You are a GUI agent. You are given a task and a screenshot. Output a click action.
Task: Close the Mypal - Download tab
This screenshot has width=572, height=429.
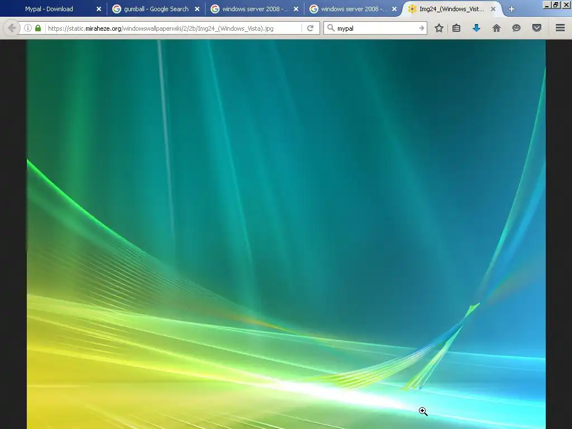coord(98,9)
